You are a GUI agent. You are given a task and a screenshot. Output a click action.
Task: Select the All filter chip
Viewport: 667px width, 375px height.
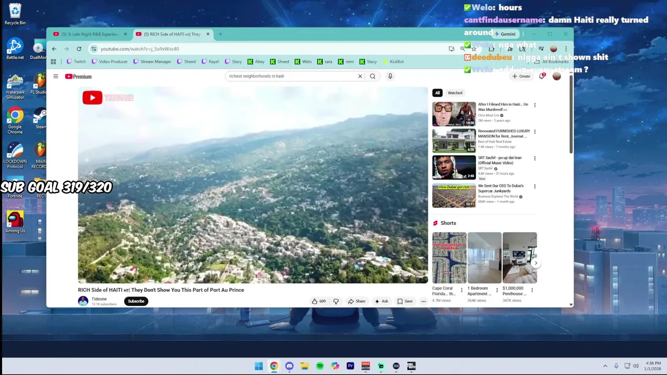pos(437,93)
